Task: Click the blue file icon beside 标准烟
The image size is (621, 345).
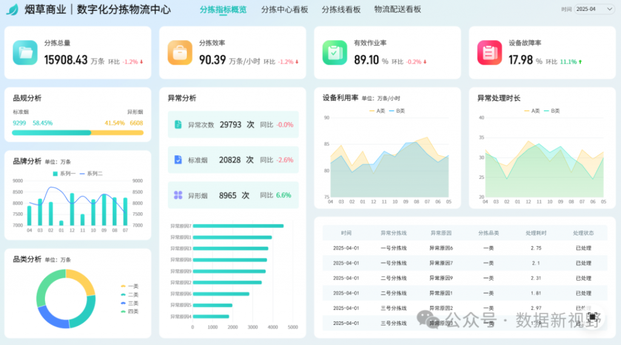Action: pos(178,160)
